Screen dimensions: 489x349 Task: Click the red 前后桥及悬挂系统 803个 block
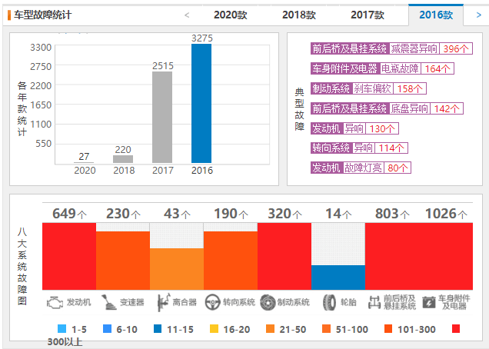coord(392,257)
